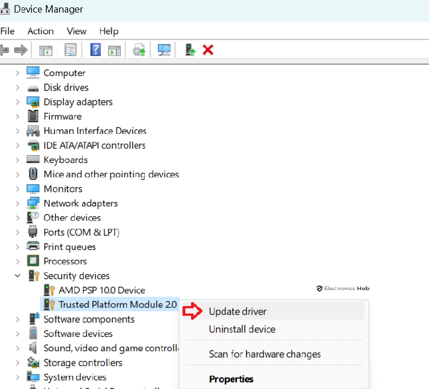Viewport: 429px width, 389px height.
Task: Choose Scan for hardware changes menu entry
Action: 264,354
